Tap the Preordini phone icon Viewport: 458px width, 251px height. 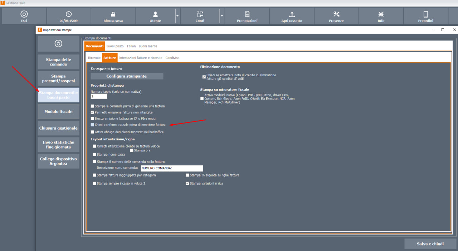[x=425, y=14]
